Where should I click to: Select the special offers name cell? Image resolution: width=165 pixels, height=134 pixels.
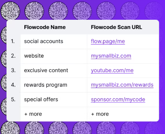pyautogui.click(x=54, y=100)
